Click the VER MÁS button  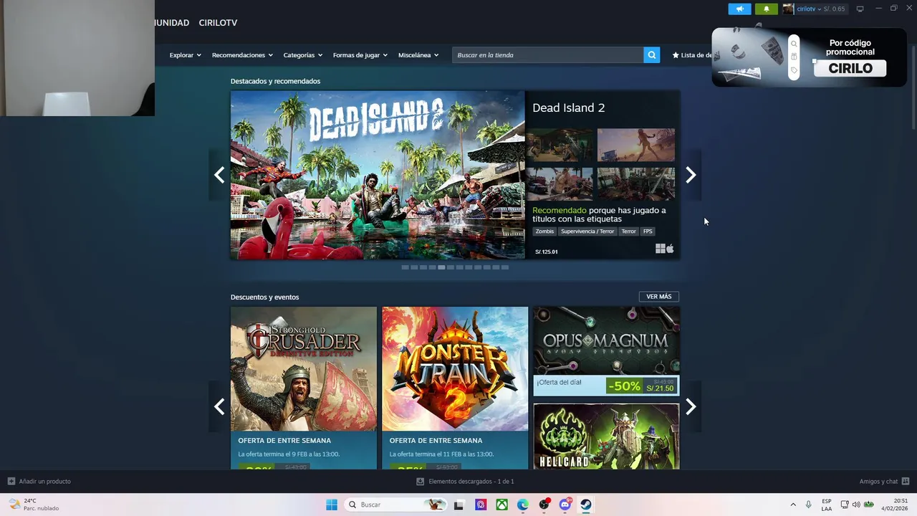coord(659,297)
